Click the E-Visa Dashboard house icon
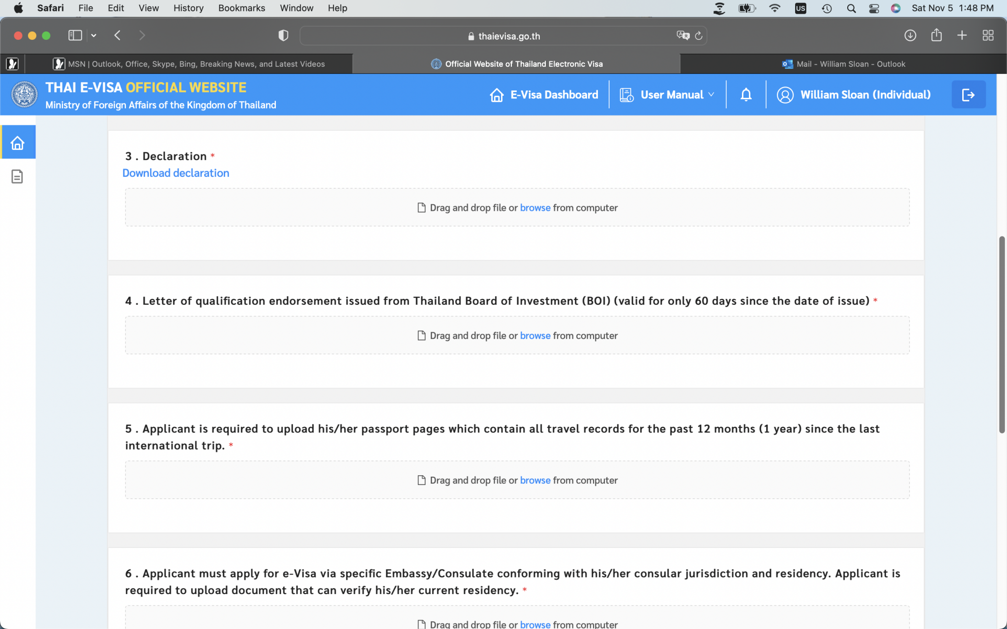Screen dimensions: 1007x629 (x=497, y=95)
